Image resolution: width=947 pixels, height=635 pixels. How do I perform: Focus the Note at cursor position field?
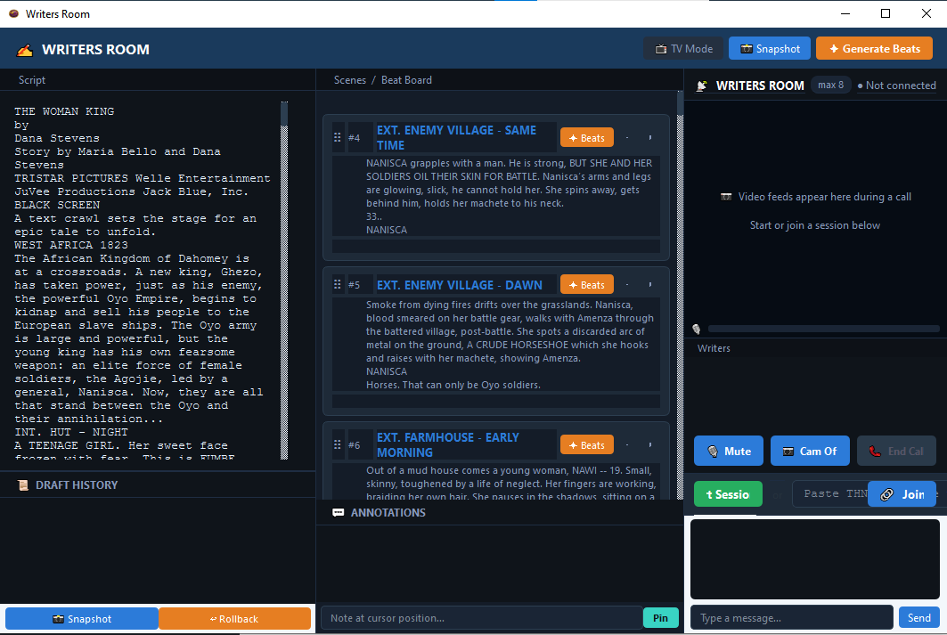point(481,618)
